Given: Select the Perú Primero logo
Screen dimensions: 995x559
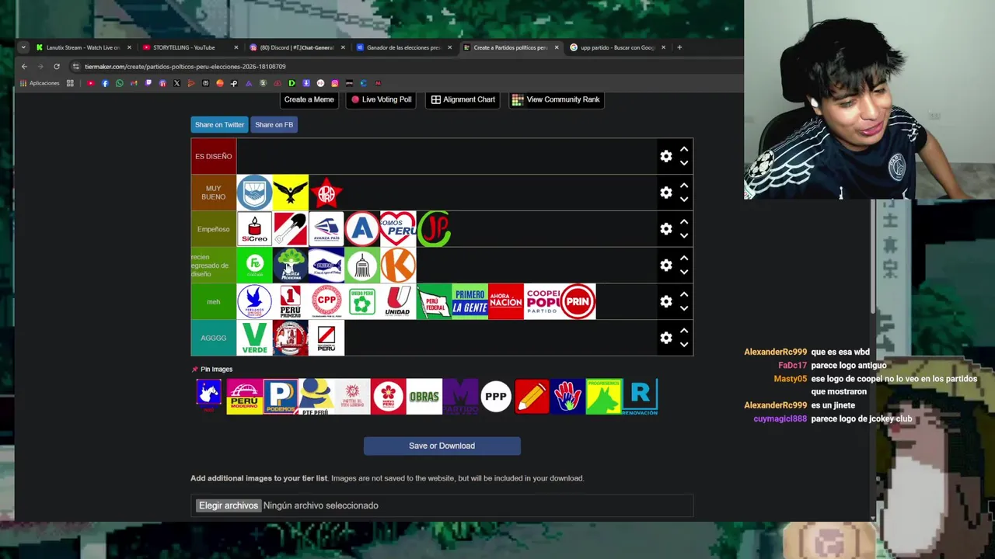Looking at the screenshot, I should pyautogui.click(x=291, y=301).
